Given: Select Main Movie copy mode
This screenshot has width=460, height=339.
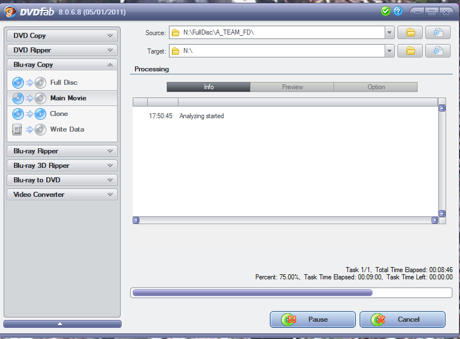Looking at the screenshot, I should tap(62, 98).
